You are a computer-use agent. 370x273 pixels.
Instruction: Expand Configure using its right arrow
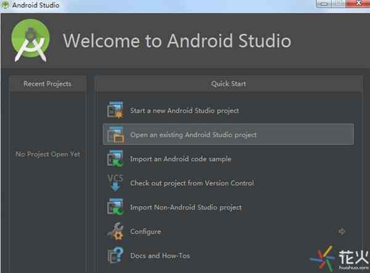[342, 232]
